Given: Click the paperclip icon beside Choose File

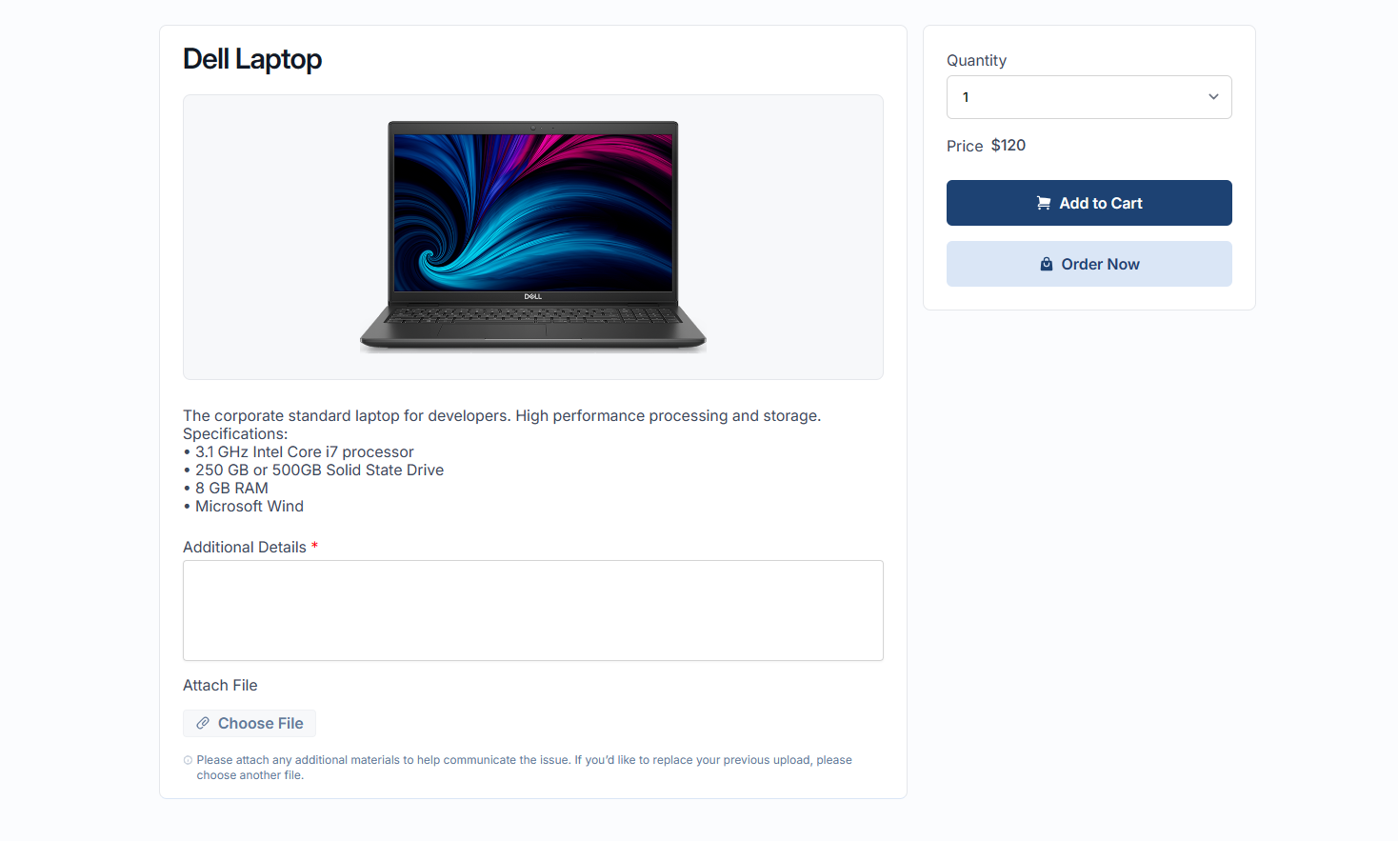Looking at the screenshot, I should pos(203,724).
